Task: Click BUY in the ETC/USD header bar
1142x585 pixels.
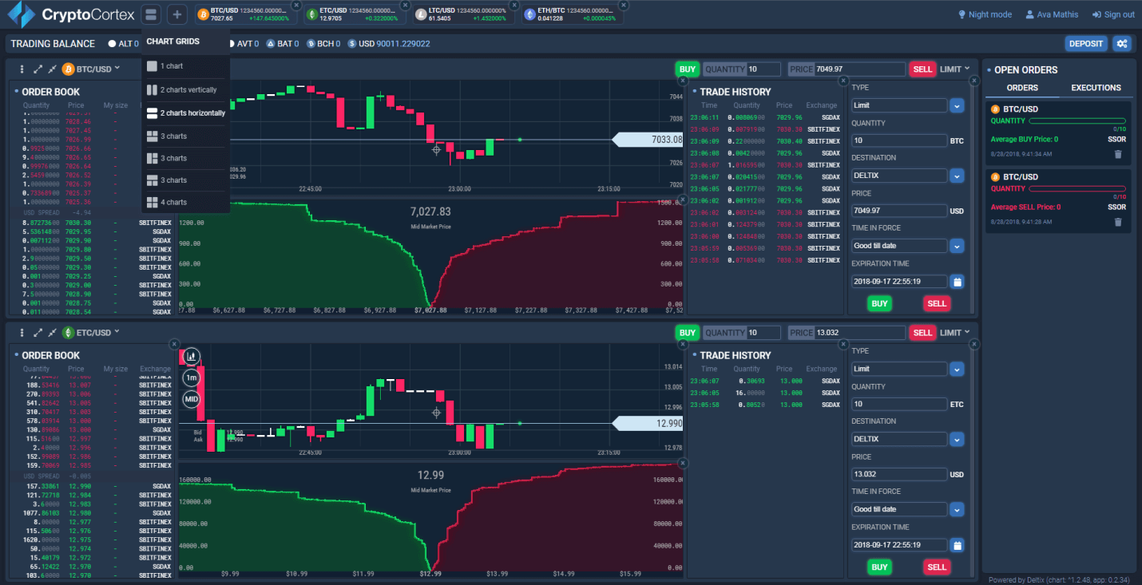Action: 687,333
